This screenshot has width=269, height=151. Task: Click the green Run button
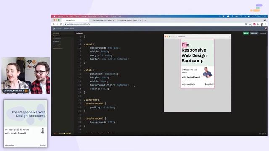pos(246,33)
